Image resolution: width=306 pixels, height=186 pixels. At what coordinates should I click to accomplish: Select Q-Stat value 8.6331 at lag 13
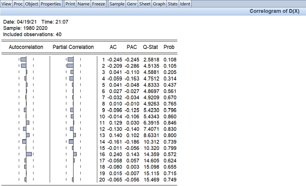(151, 135)
